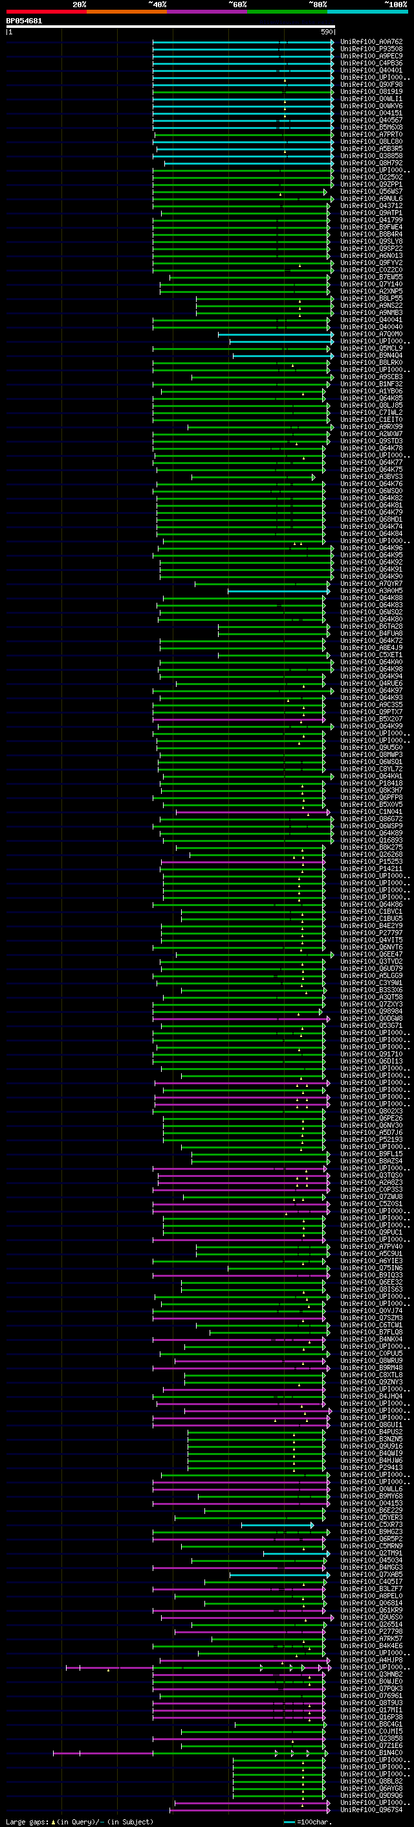The width and height of the screenshot is (414, 1827).
Task: Open hit UniRef100_Q9FYV2
Action: [371, 263]
